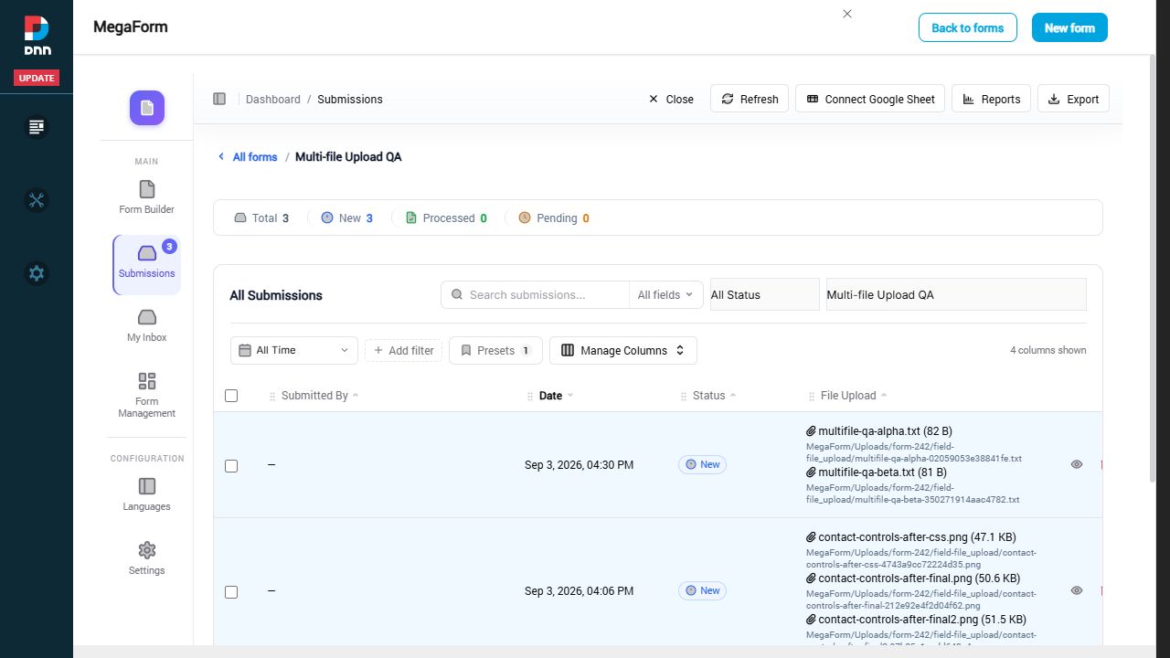
Task: Open Form Management in sidebar
Action: click(x=147, y=395)
